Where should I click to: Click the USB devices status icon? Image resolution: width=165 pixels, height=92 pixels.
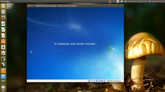[x=94, y=81]
